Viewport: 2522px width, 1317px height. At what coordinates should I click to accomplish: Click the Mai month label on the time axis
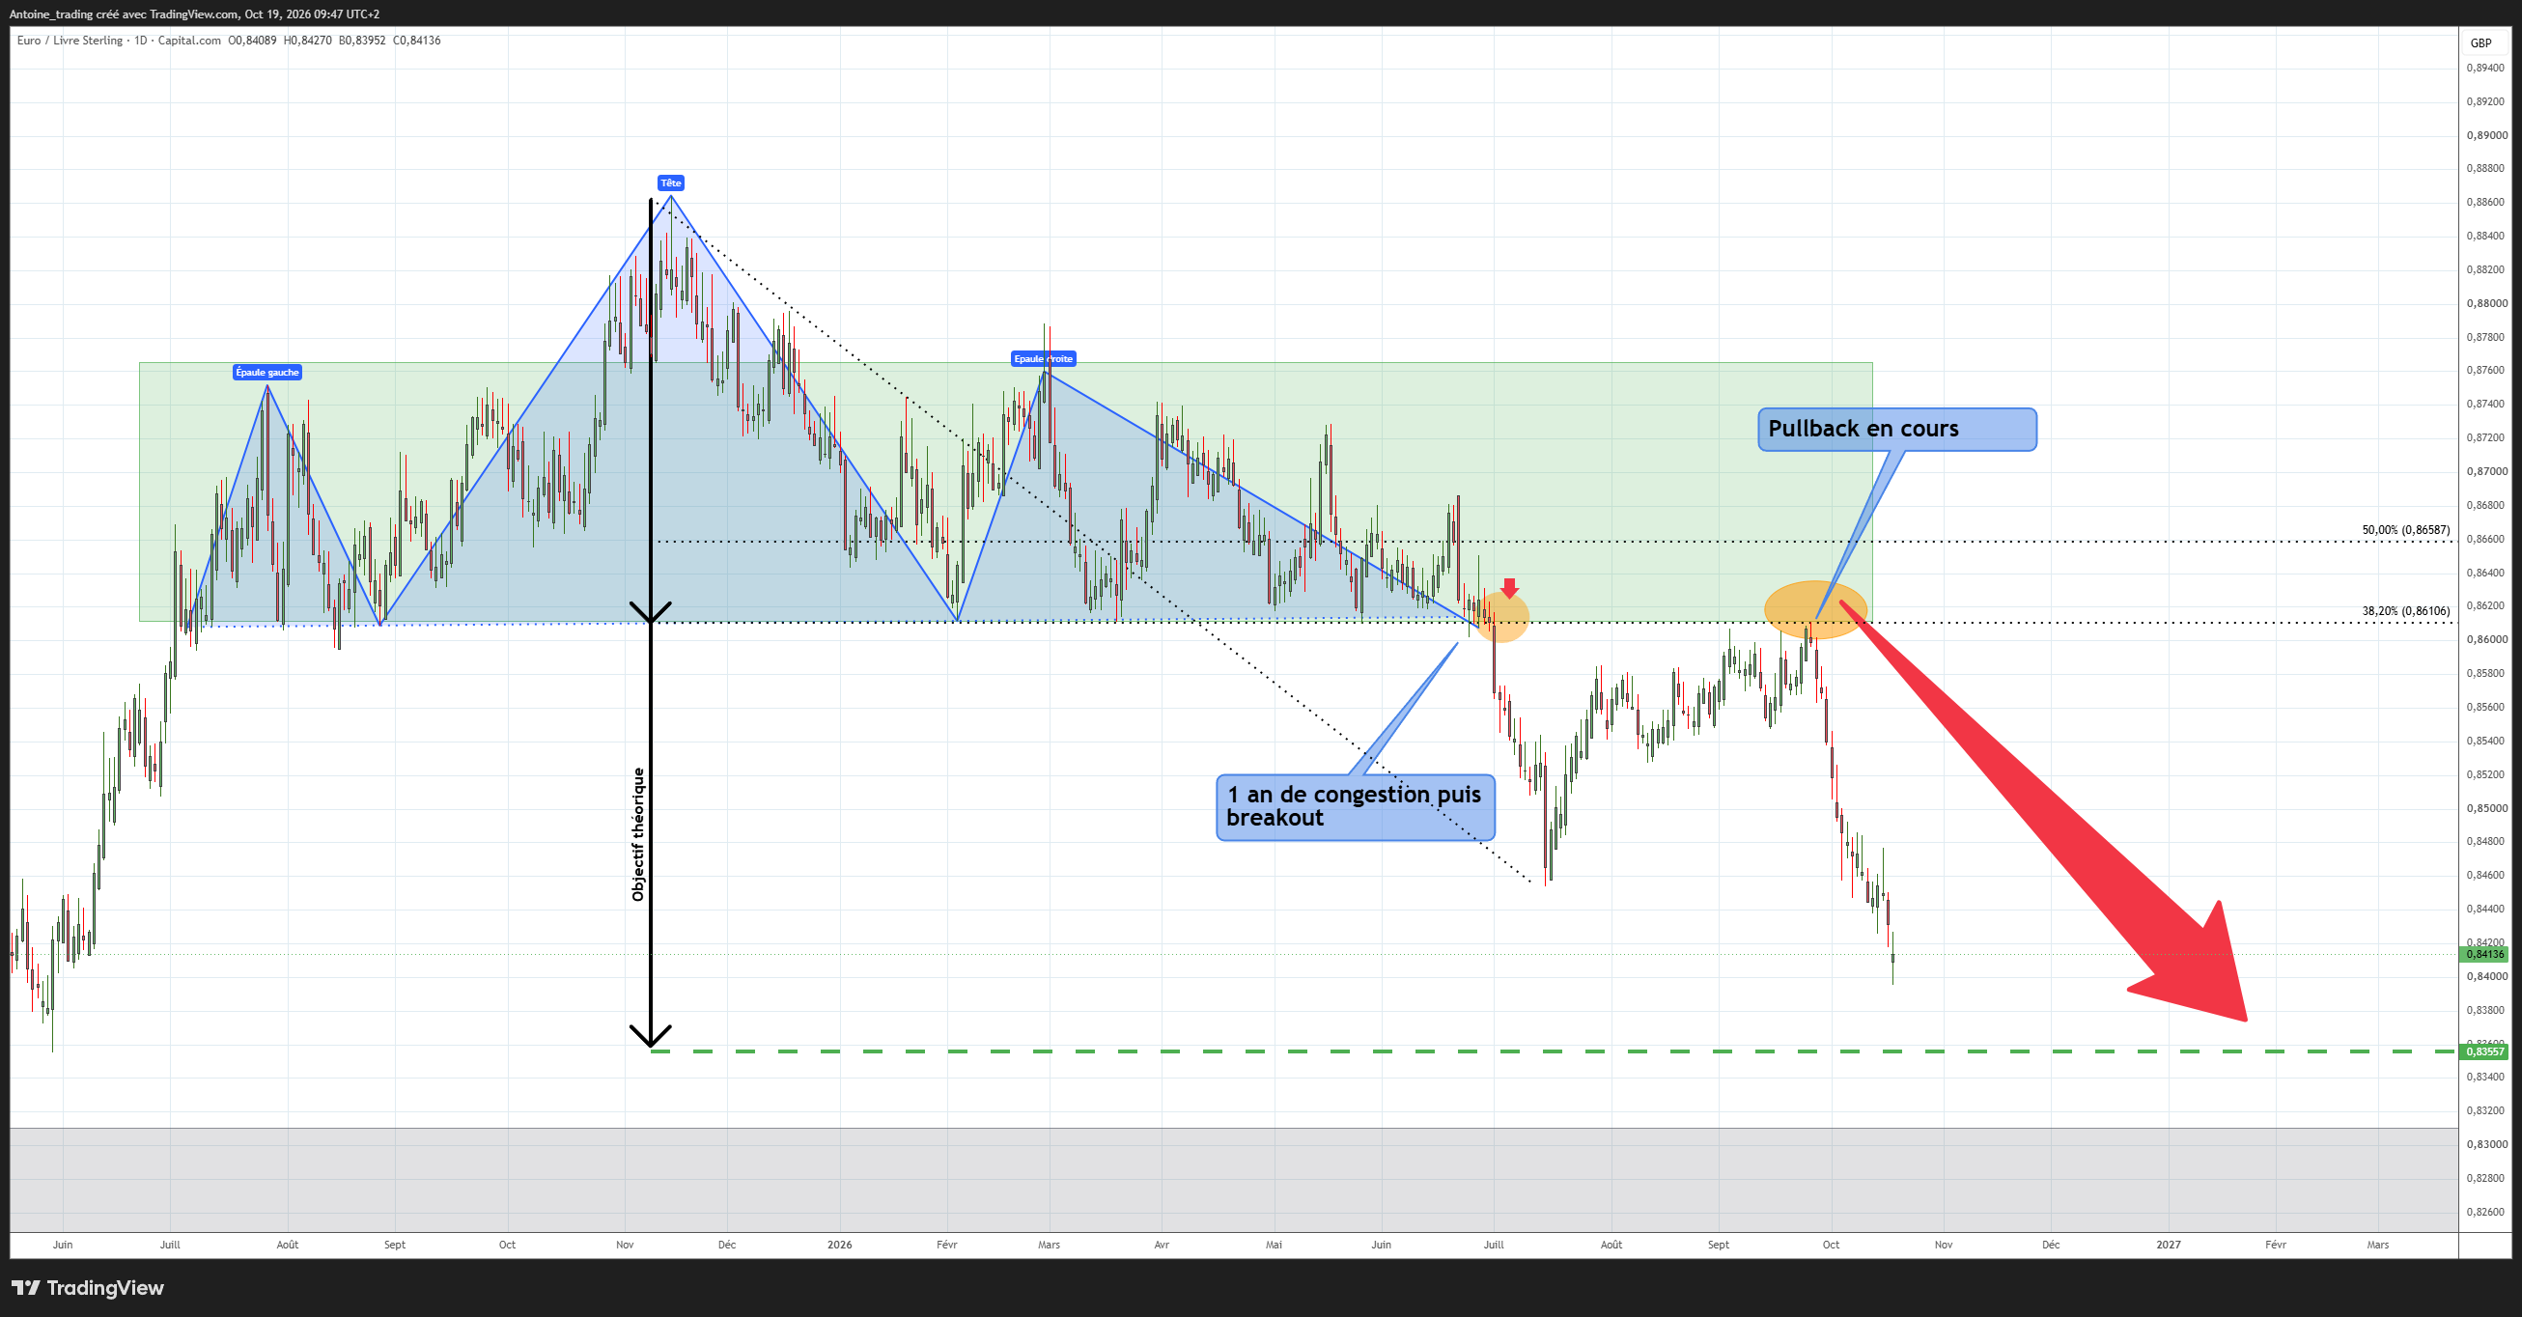point(1274,1245)
